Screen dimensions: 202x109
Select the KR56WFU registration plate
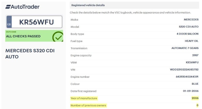(x=34, y=22)
